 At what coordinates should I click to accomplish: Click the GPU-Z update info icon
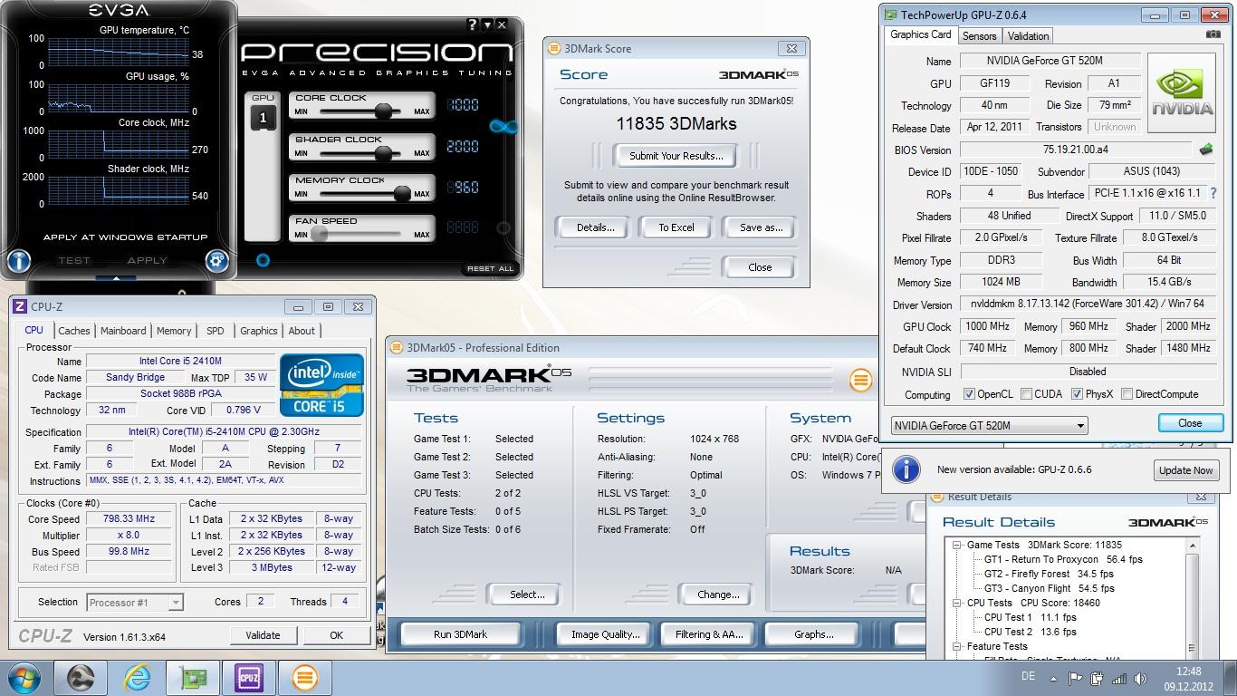pos(906,469)
